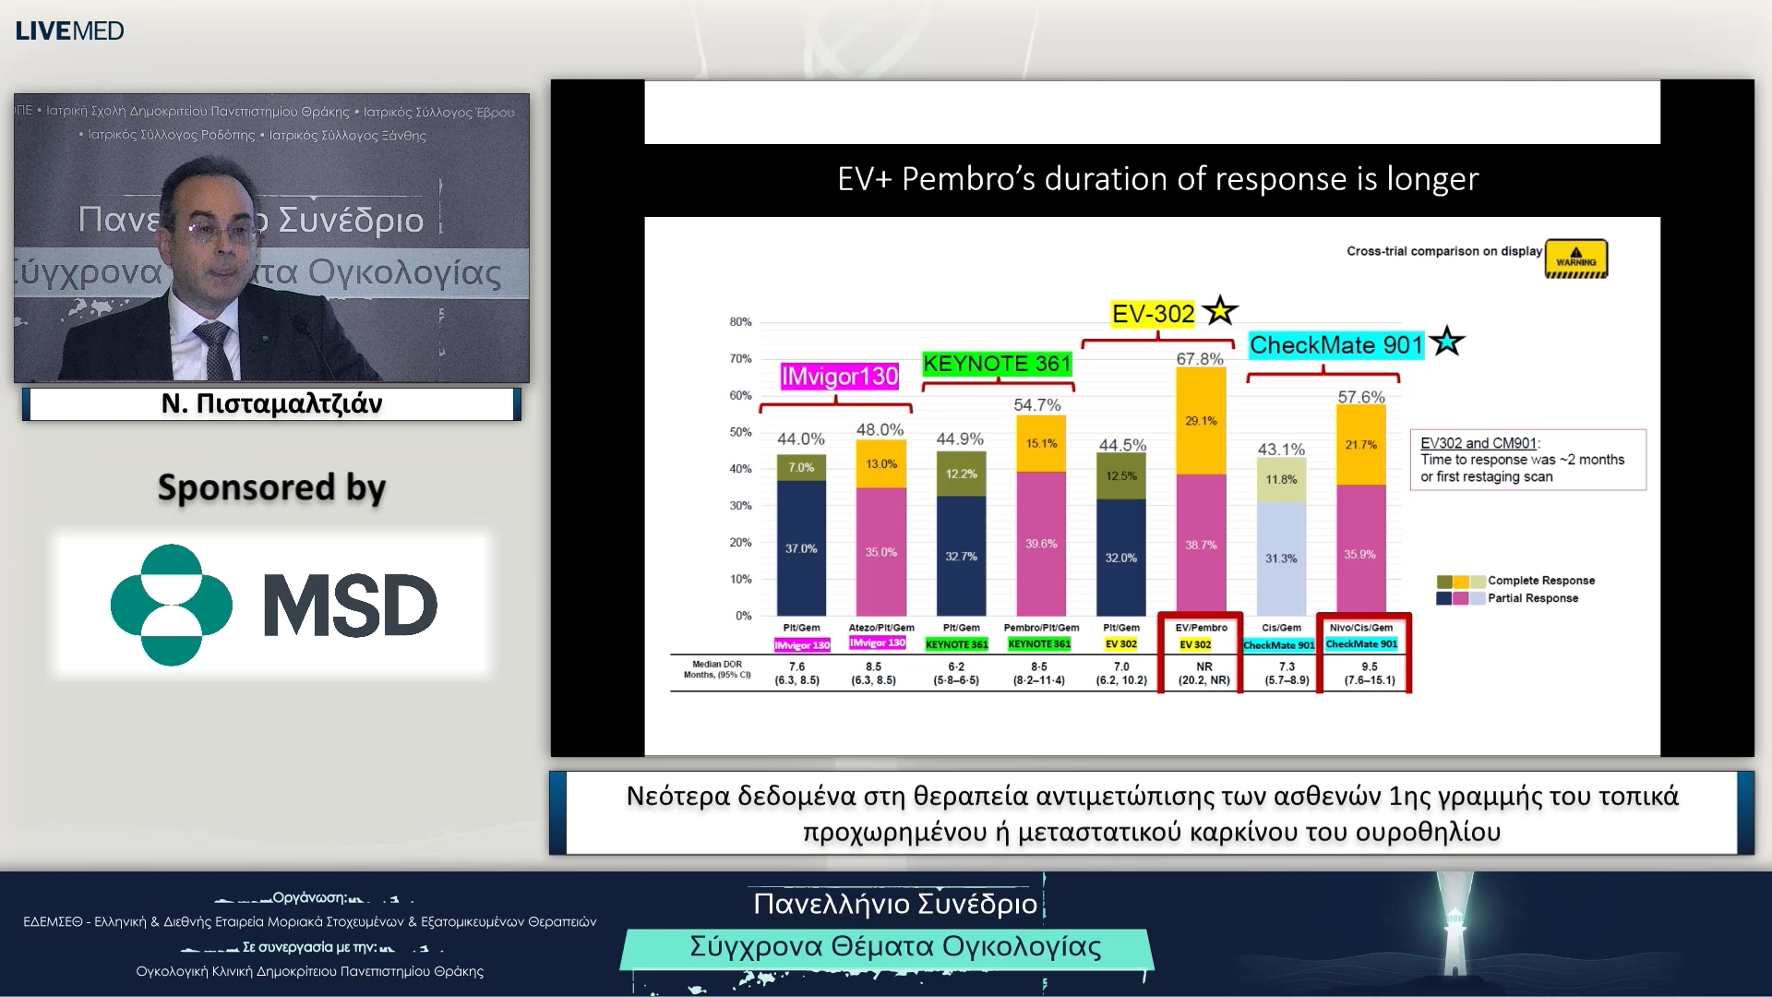Screen dimensions: 1772x997
Task: Click the yellow warning sign icon
Action: [x=1575, y=258]
